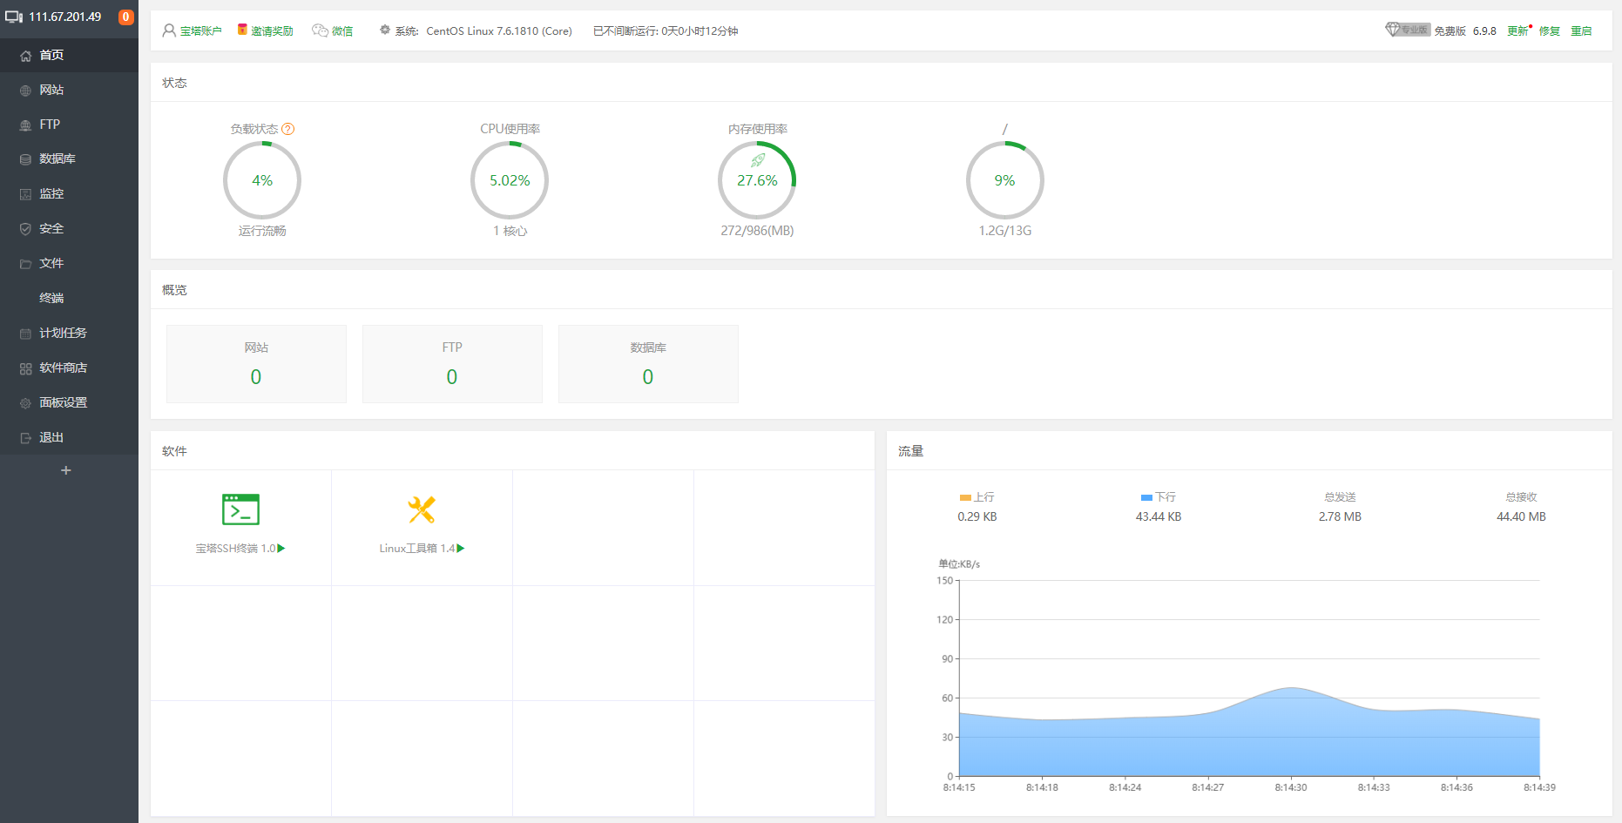Open the 数据库 sidebar menu

57,159
